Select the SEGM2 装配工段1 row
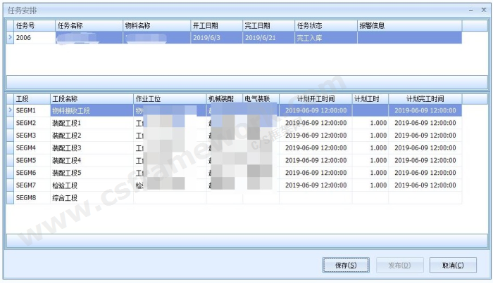This screenshot has height=283, width=493. click(70, 123)
